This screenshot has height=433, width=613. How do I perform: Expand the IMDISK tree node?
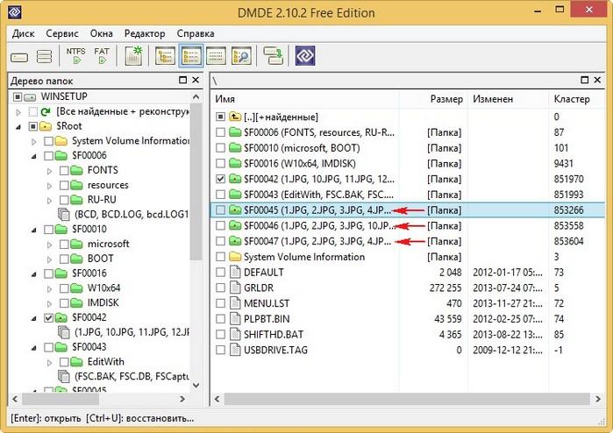50,303
